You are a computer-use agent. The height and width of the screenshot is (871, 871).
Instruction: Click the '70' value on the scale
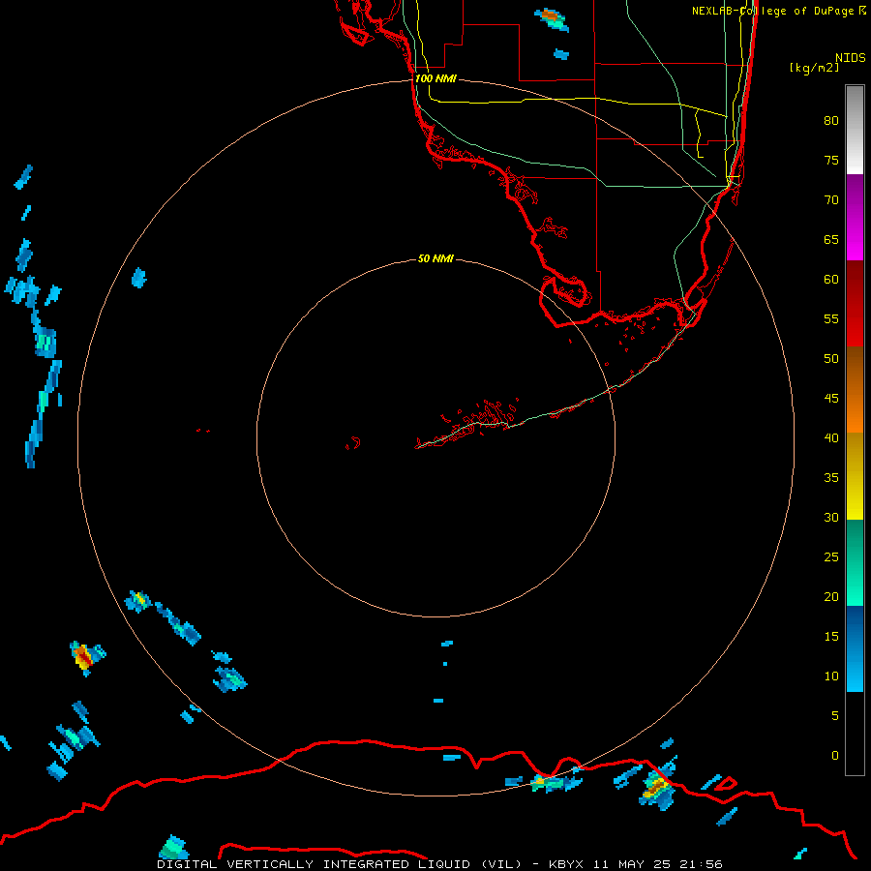point(831,200)
